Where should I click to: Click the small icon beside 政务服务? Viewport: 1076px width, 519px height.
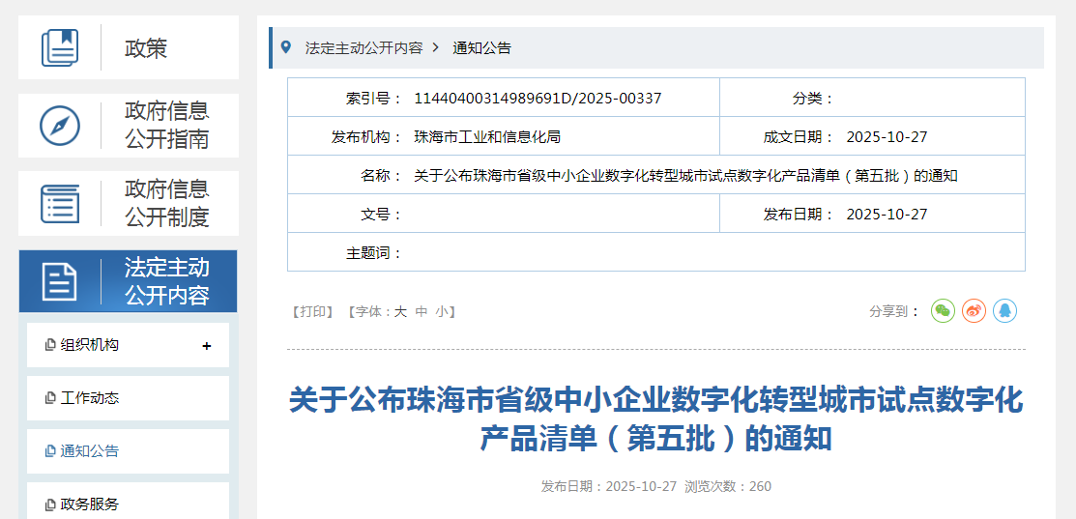pos(49,505)
